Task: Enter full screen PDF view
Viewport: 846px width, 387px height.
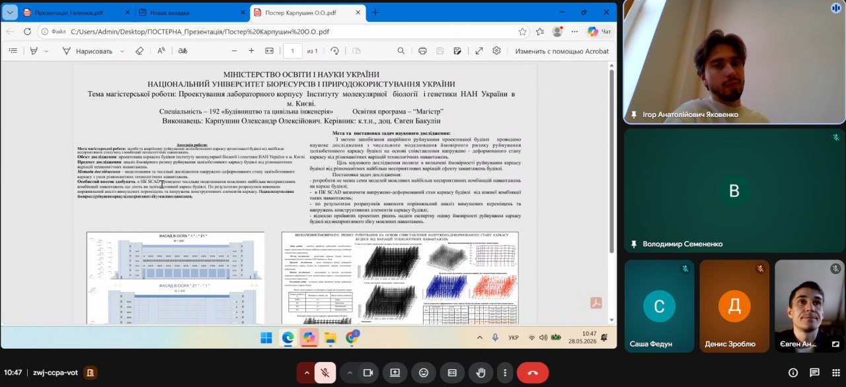Action: tap(479, 51)
